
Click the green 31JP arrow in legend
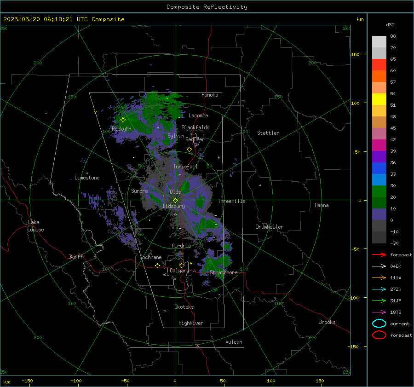[x=379, y=300]
